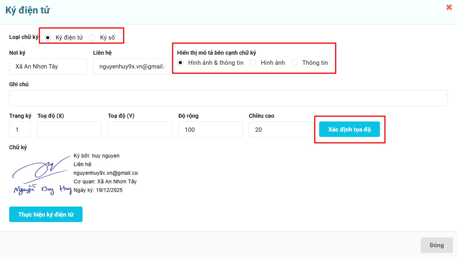This screenshot has height=257, width=457.
Task: Focus the Toạ độ (Y) input
Action: (140, 130)
